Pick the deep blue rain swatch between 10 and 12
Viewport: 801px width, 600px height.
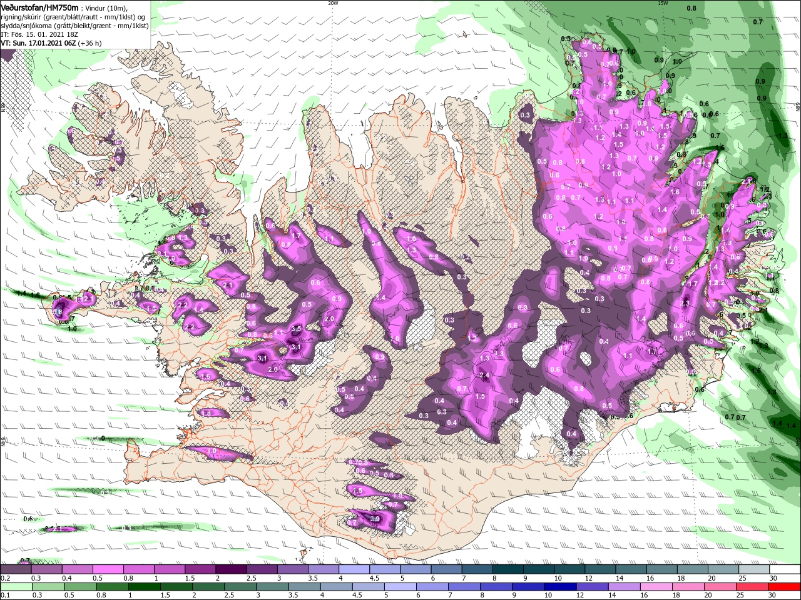click(x=561, y=587)
